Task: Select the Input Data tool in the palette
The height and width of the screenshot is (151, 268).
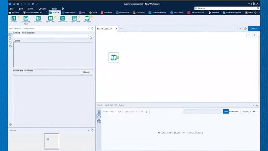Action: pyautogui.click(x=50, y=19)
